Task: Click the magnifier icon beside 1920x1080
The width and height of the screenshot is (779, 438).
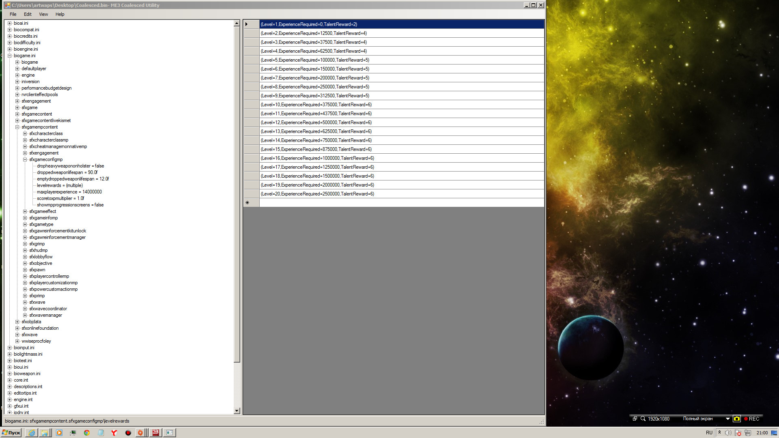Action: 643,419
